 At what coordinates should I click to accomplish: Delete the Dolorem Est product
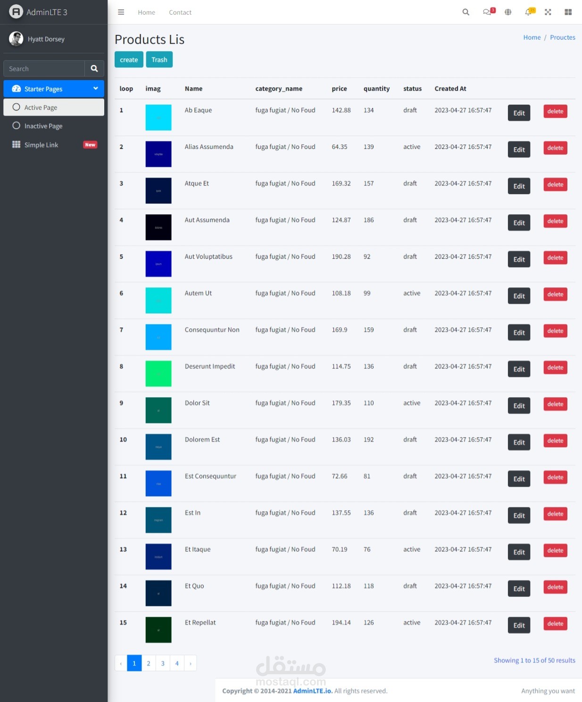(555, 441)
